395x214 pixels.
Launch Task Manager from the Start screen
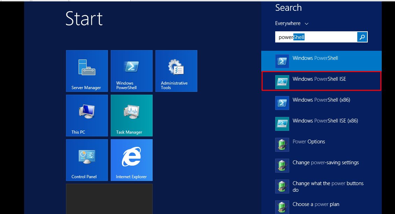tap(131, 116)
